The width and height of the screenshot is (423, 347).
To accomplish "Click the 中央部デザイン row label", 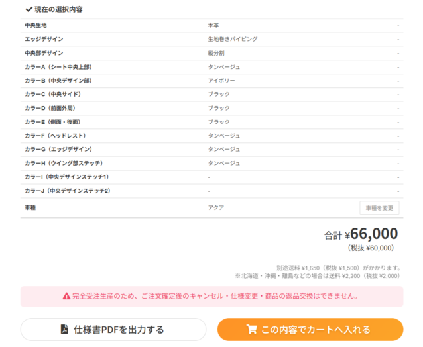I will (x=44, y=53).
